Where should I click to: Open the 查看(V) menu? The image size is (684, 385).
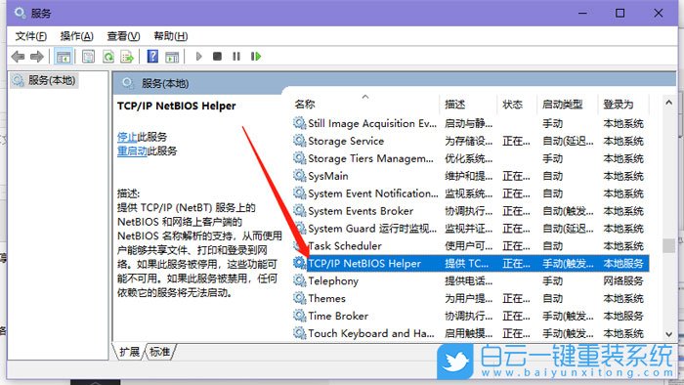click(123, 36)
